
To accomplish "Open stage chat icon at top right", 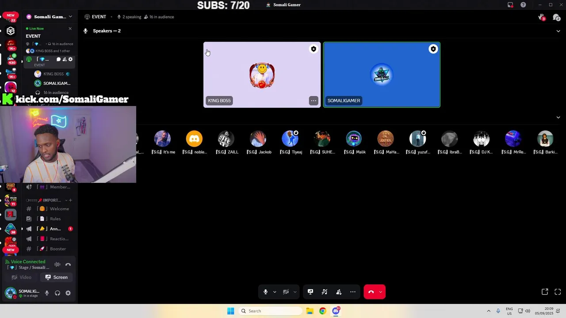I will [557, 17].
